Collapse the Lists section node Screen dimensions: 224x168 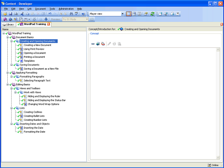[12, 108]
